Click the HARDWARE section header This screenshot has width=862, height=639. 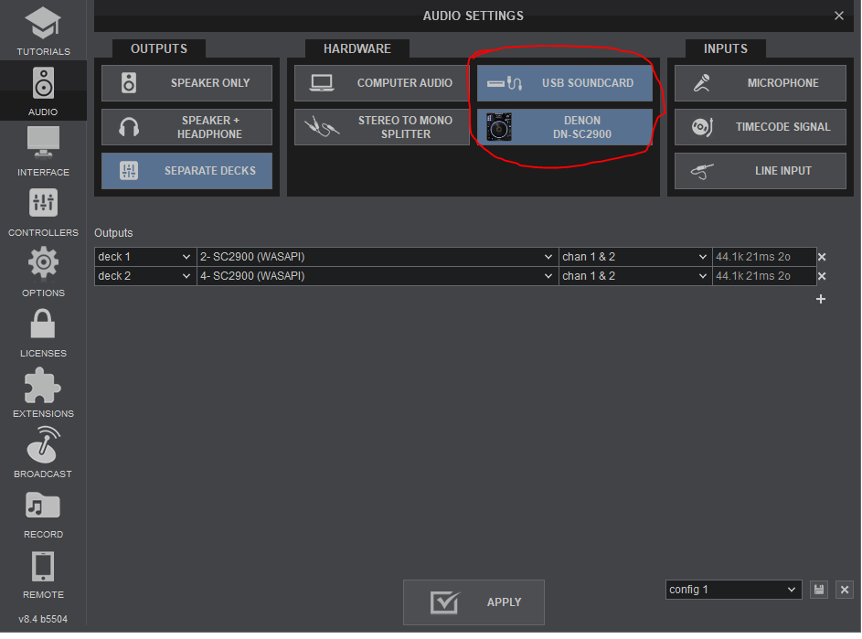coord(357,48)
